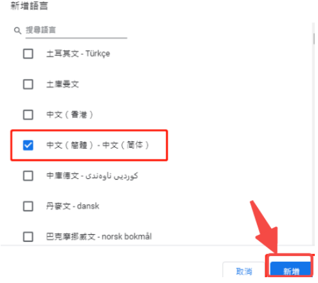The width and height of the screenshot is (318, 283).
Task: Click the 中文(簡體) - 中文(简体) label
Action: pyautogui.click(x=98, y=145)
